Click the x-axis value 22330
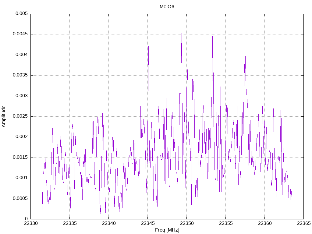Viewport: 312px width, 234px height. tap(31, 223)
